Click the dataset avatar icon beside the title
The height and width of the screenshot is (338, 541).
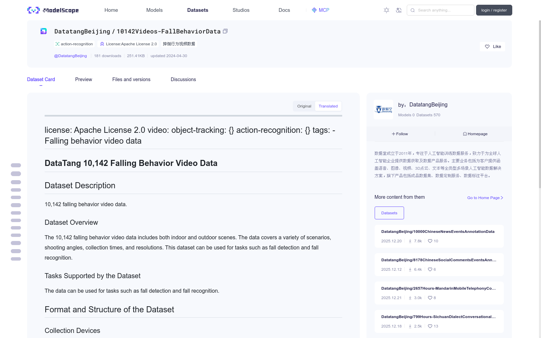point(44,31)
